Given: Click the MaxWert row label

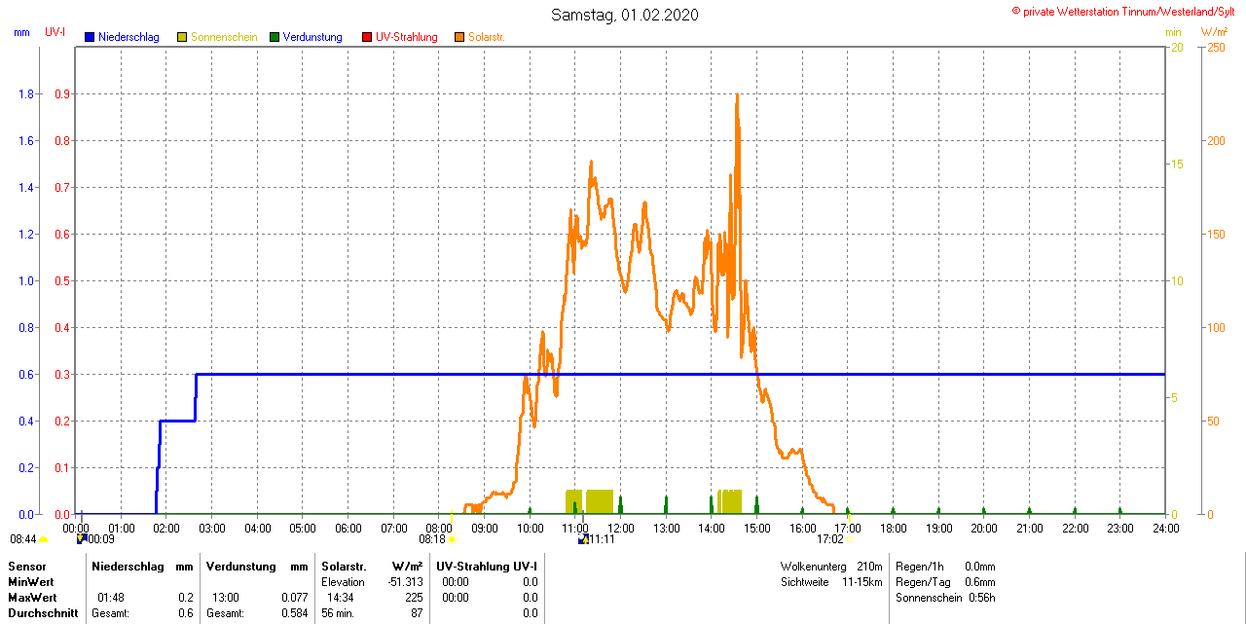Looking at the screenshot, I should [33, 598].
